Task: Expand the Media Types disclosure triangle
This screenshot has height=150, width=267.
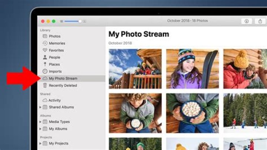Action: [x=40, y=122]
